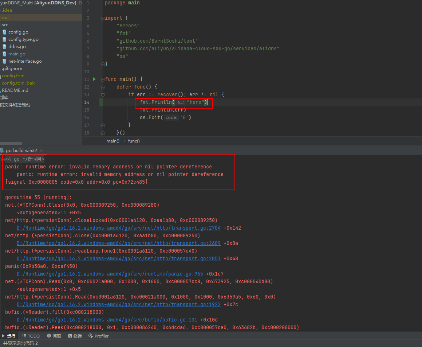Click the Go file icon next to config.type.go
422x347 pixels.
tap(4, 39)
